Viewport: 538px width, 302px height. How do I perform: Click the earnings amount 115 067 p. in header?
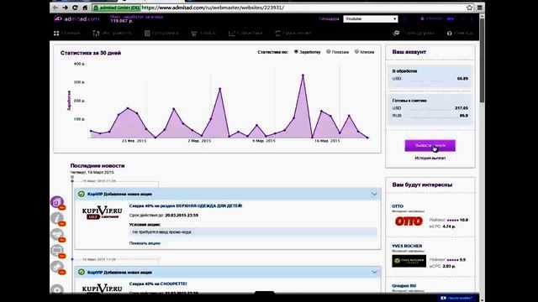point(122,21)
